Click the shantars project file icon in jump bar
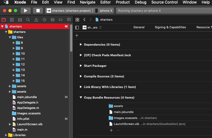 pyautogui.click(x=97, y=20)
